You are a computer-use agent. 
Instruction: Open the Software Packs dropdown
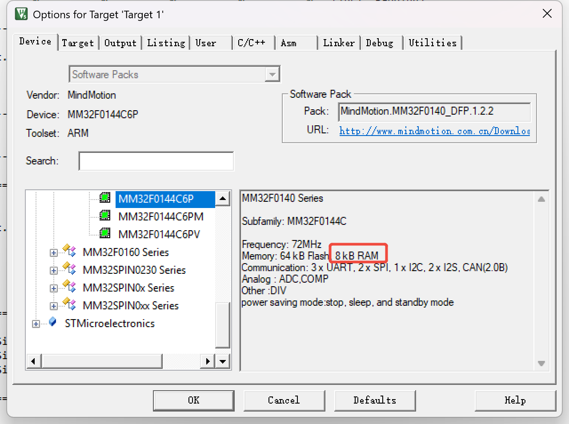(x=272, y=74)
